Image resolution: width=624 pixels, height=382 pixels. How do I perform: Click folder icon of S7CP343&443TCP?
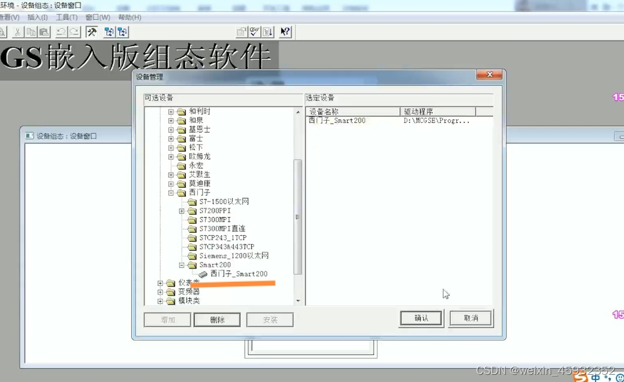tap(192, 247)
